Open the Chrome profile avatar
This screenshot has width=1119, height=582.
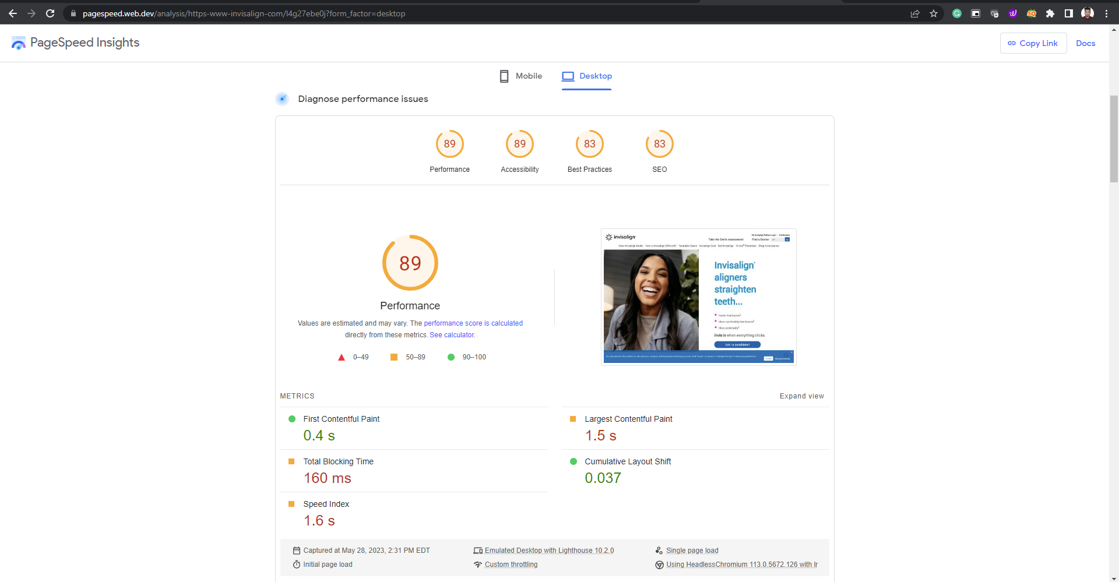coord(1088,13)
